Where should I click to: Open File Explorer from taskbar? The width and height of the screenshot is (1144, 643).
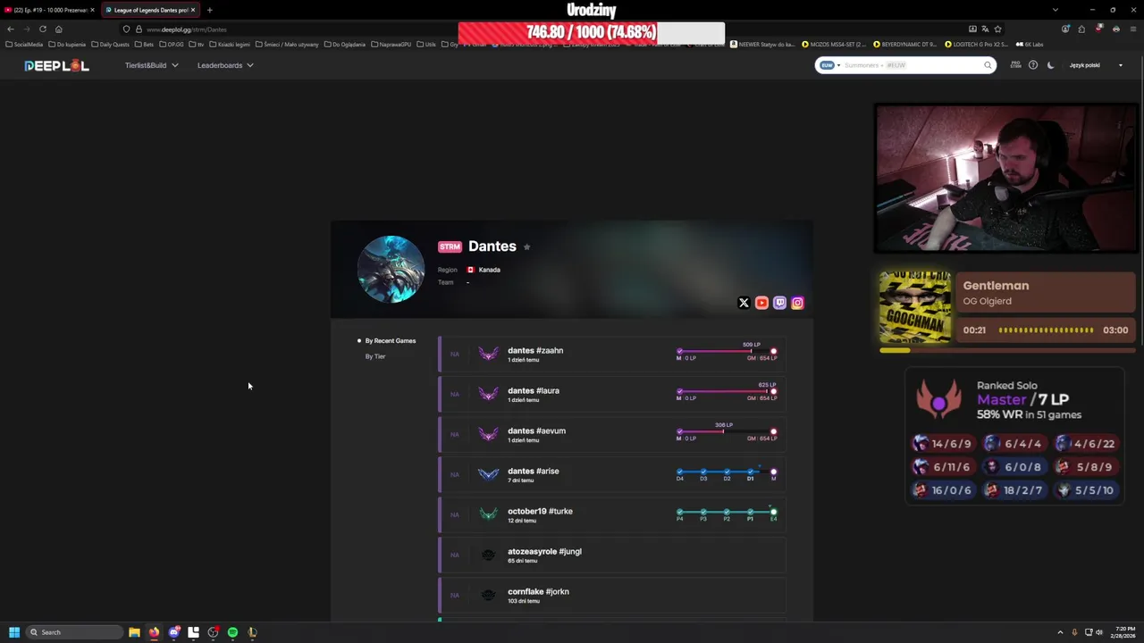pyautogui.click(x=134, y=632)
